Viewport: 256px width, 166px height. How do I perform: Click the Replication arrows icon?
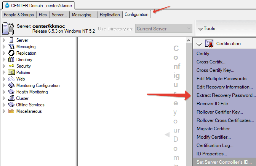[11, 53]
